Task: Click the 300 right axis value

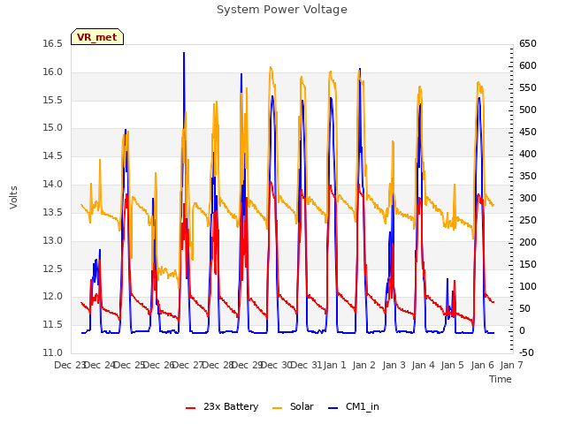Action: coord(528,198)
